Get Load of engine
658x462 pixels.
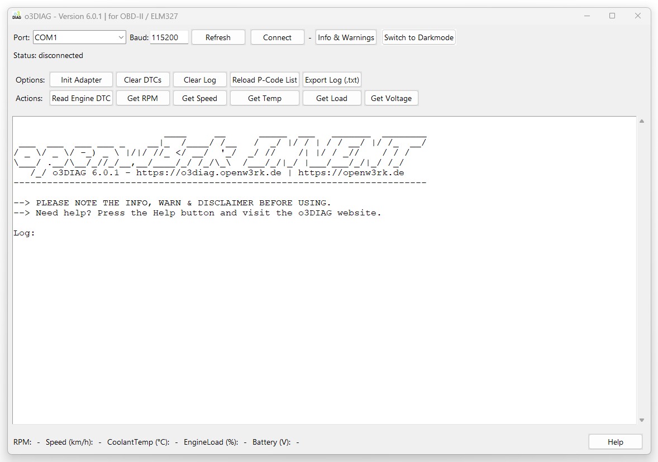point(332,98)
